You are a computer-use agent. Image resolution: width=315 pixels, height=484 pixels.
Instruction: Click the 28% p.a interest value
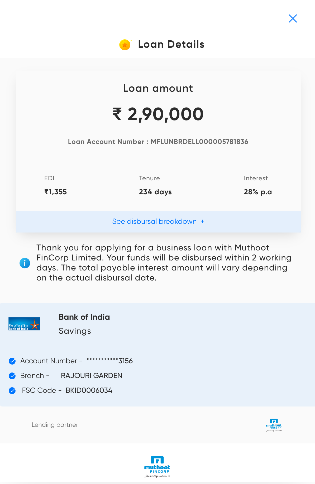tap(258, 192)
